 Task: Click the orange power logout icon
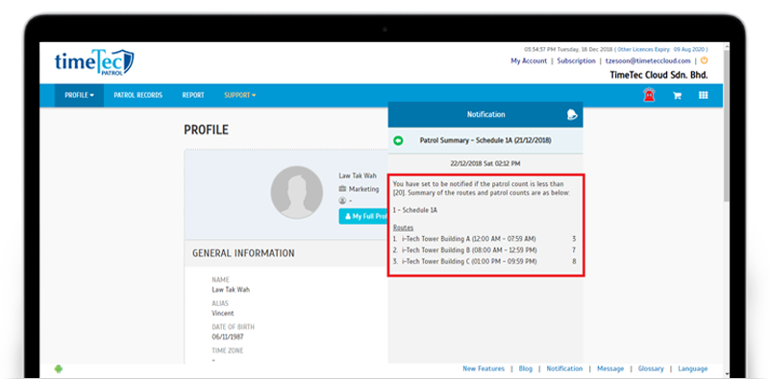pyautogui.click(x=704, y=60)
